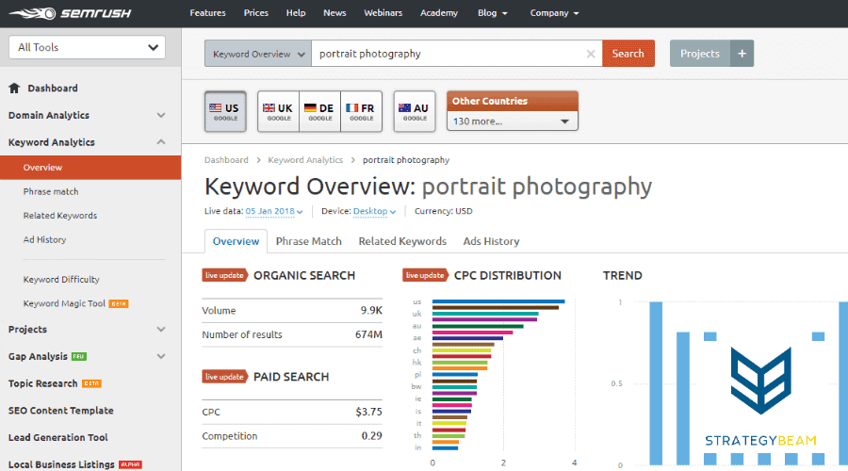Select the UK Google database flag
This screenshot has height=471, width=848.
pyautogui.click(x=278, y=111)
